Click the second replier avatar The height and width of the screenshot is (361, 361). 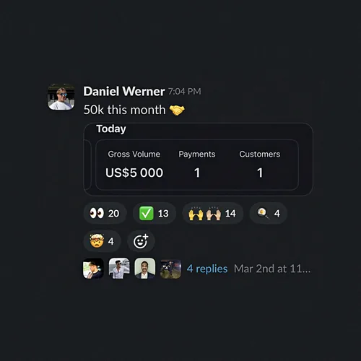pyautogui.click(x=119, y=269)
